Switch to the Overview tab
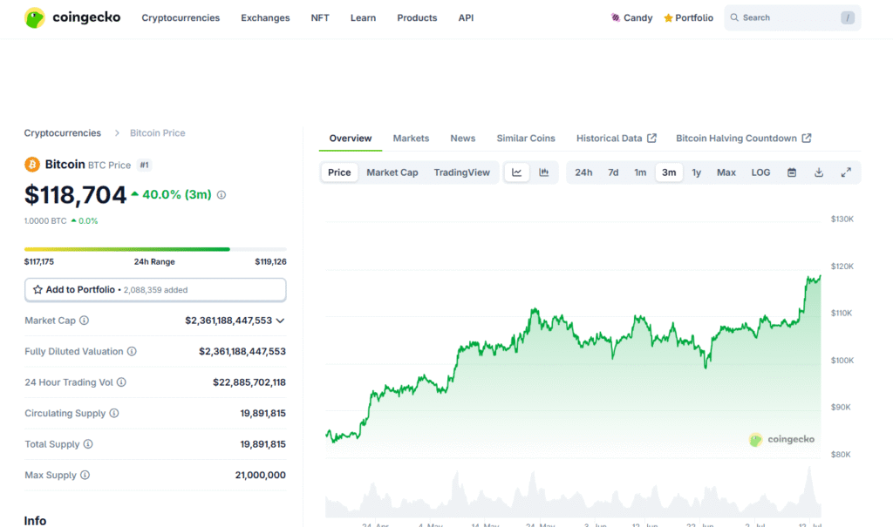893x527 pixels. [x=351, y=139]
